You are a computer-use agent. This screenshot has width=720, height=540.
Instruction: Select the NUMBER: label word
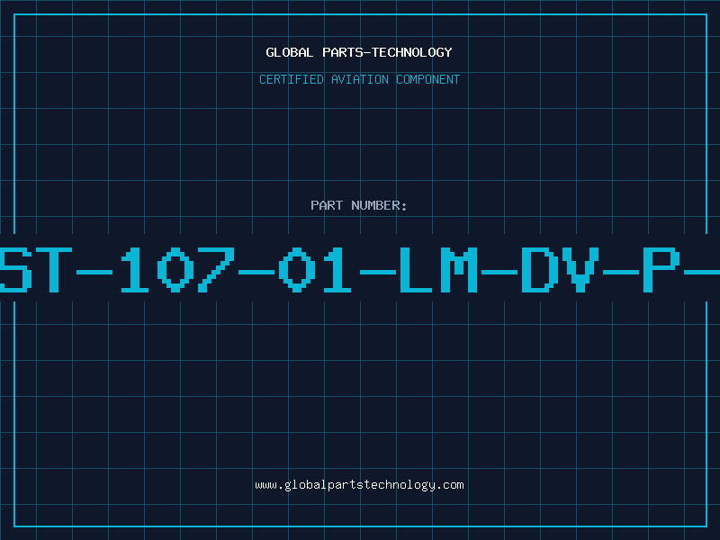(x=379, y=205)
